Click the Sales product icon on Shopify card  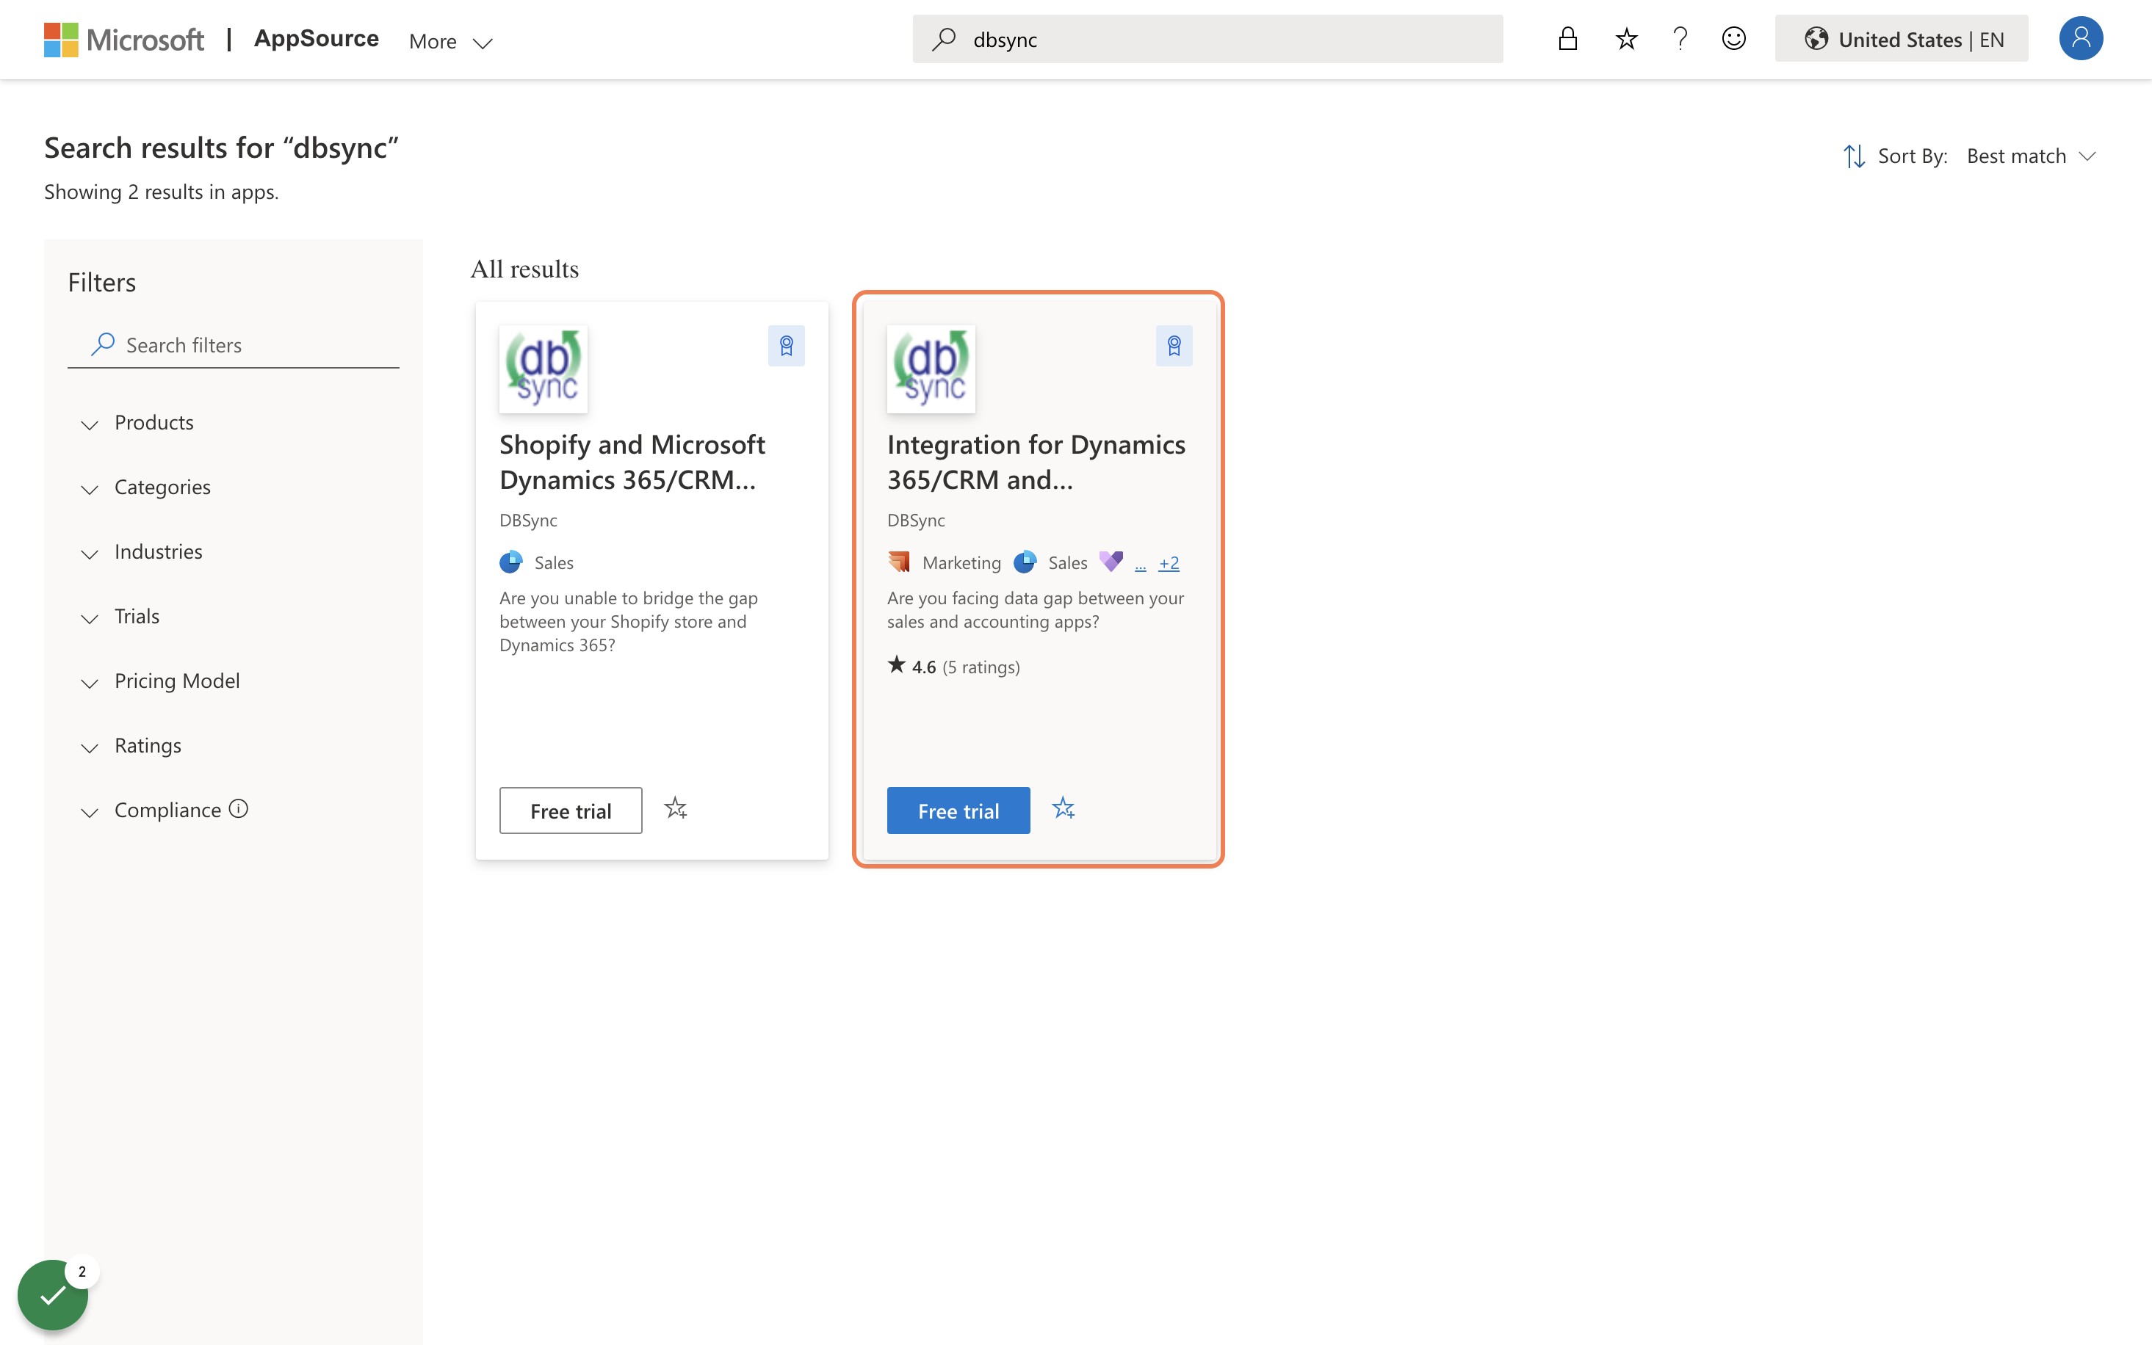[x=510, y=562]
